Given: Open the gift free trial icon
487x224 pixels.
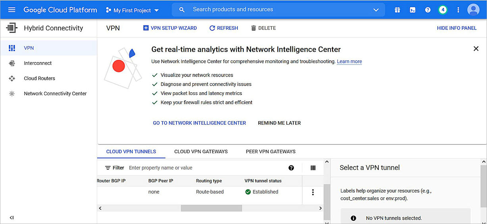Looking at the screenshot, I should pos(397,10).
